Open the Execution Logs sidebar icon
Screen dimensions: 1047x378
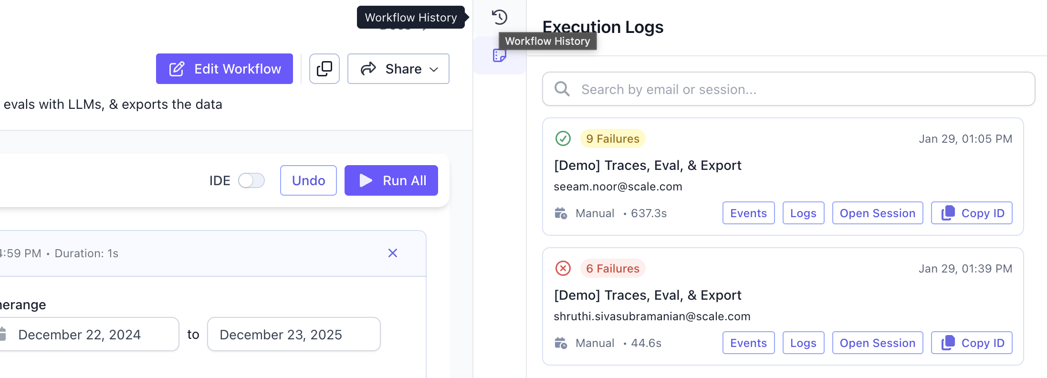pyautogui.click(x=500, y=55)
